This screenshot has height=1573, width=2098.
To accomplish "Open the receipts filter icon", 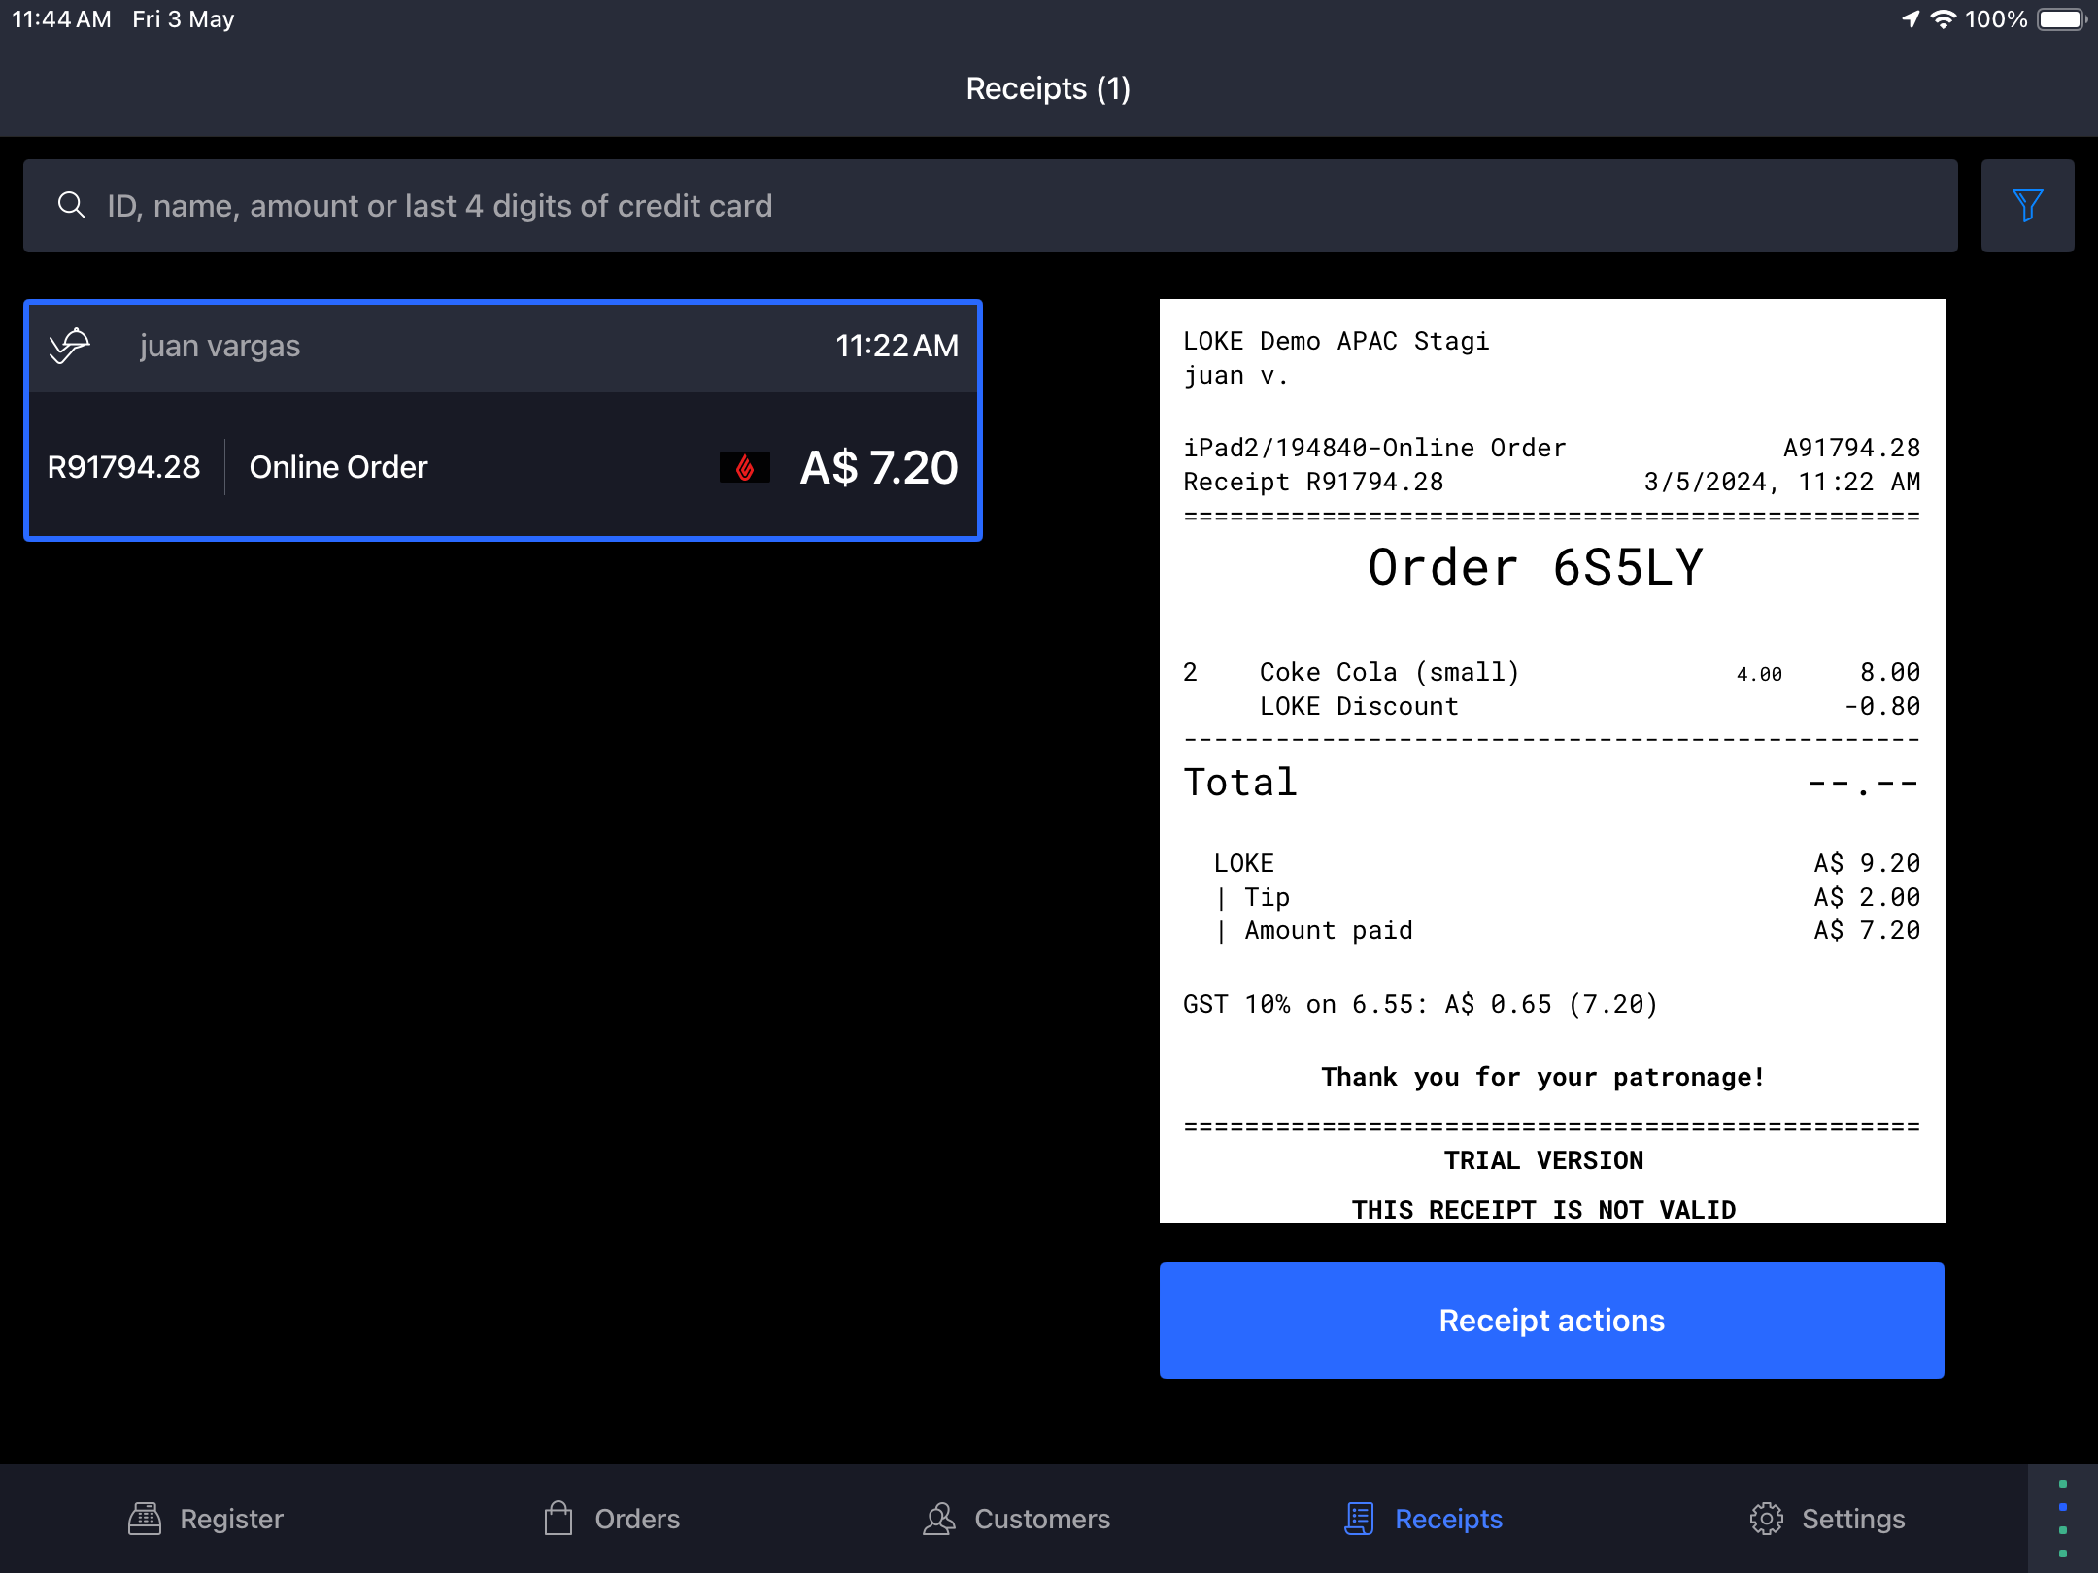I will coord(2027,206).
